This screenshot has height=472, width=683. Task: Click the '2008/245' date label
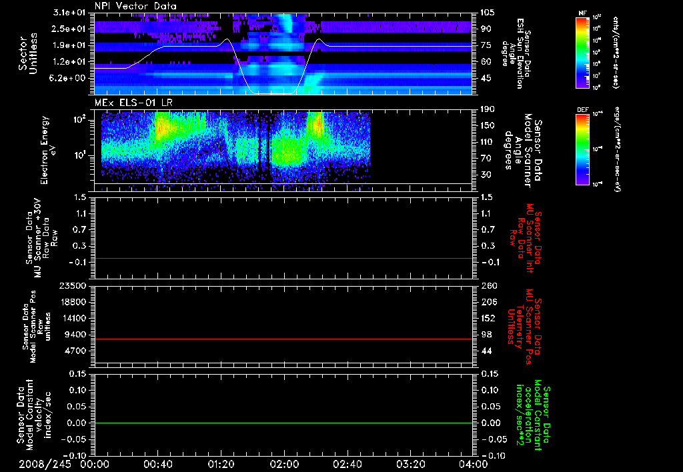point(45,464)
